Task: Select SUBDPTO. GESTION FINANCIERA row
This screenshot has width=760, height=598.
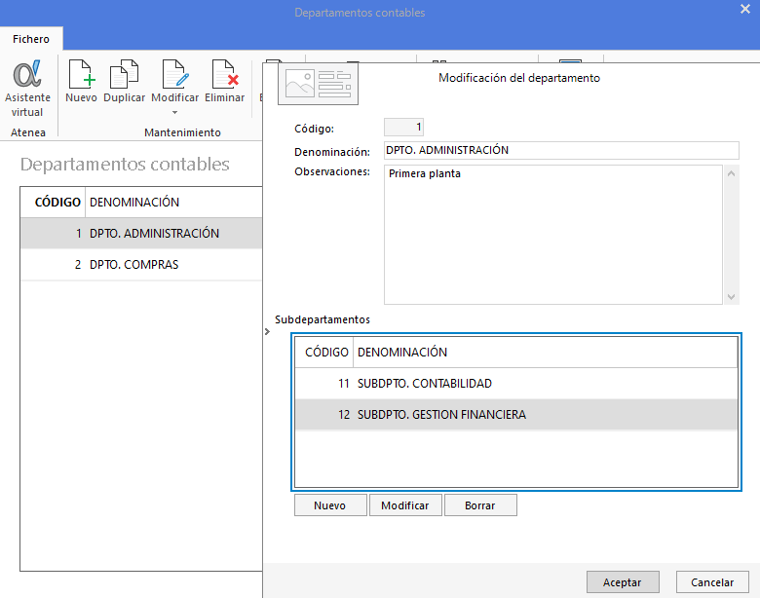Action: click(x=516, y=414)
